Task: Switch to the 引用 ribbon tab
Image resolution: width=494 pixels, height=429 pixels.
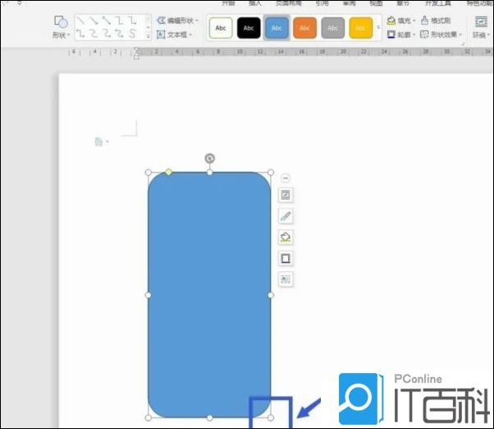Action: [x=322, y=3]
